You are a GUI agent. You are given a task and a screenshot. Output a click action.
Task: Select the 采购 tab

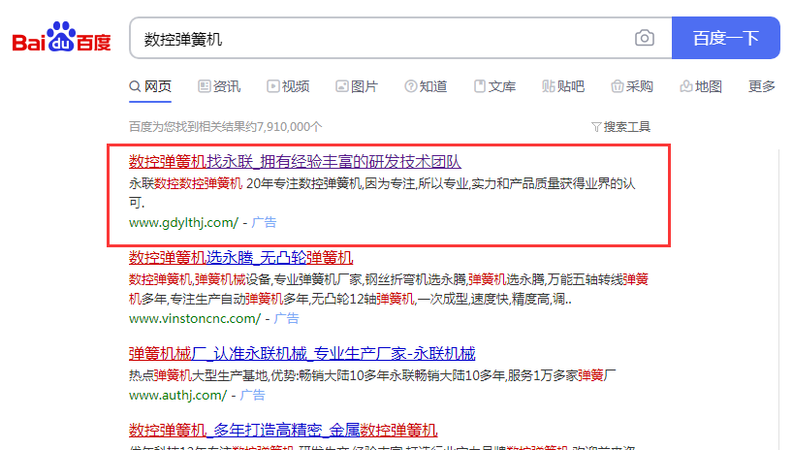click(632, 86)
